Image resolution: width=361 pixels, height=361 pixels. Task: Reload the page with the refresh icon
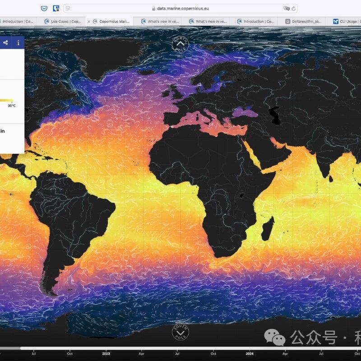tap(294, 8)
